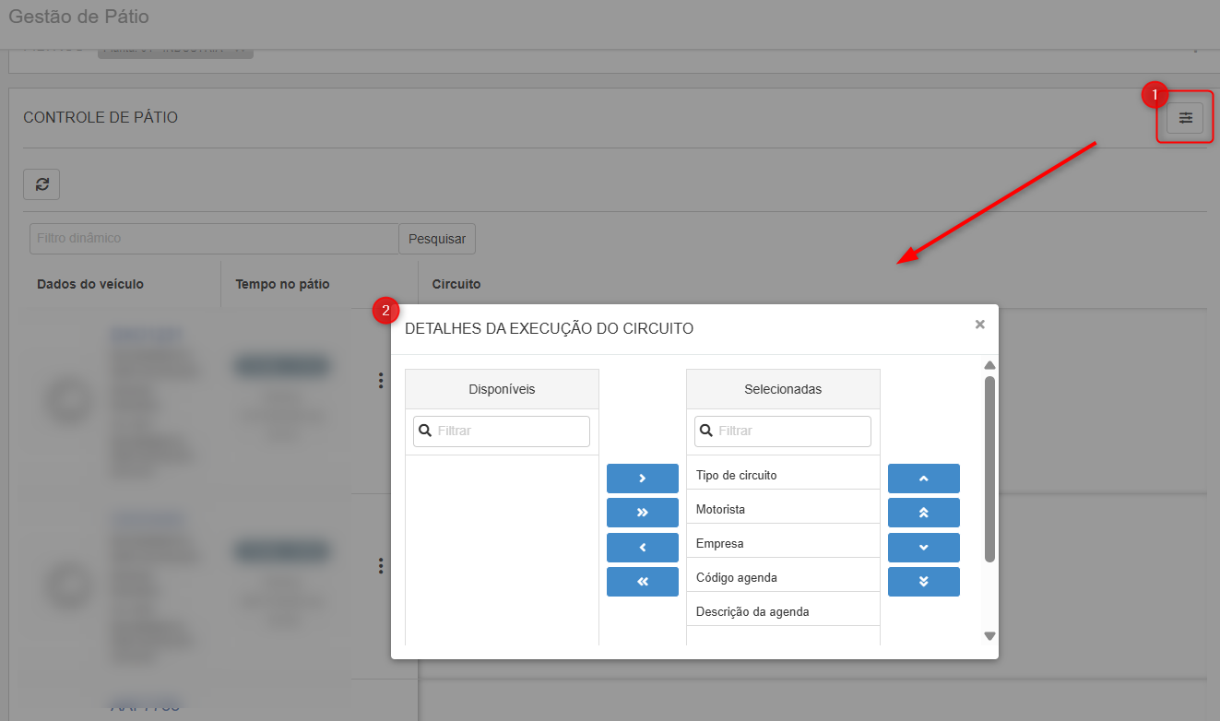Move selected item back with single left arrow
Screen dimensions: 1220x721
(x=643, y=548)
